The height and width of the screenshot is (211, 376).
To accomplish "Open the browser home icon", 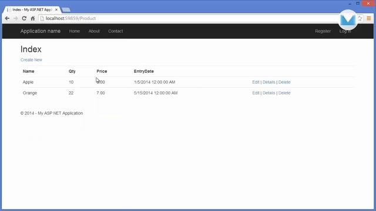I will 33,18.
